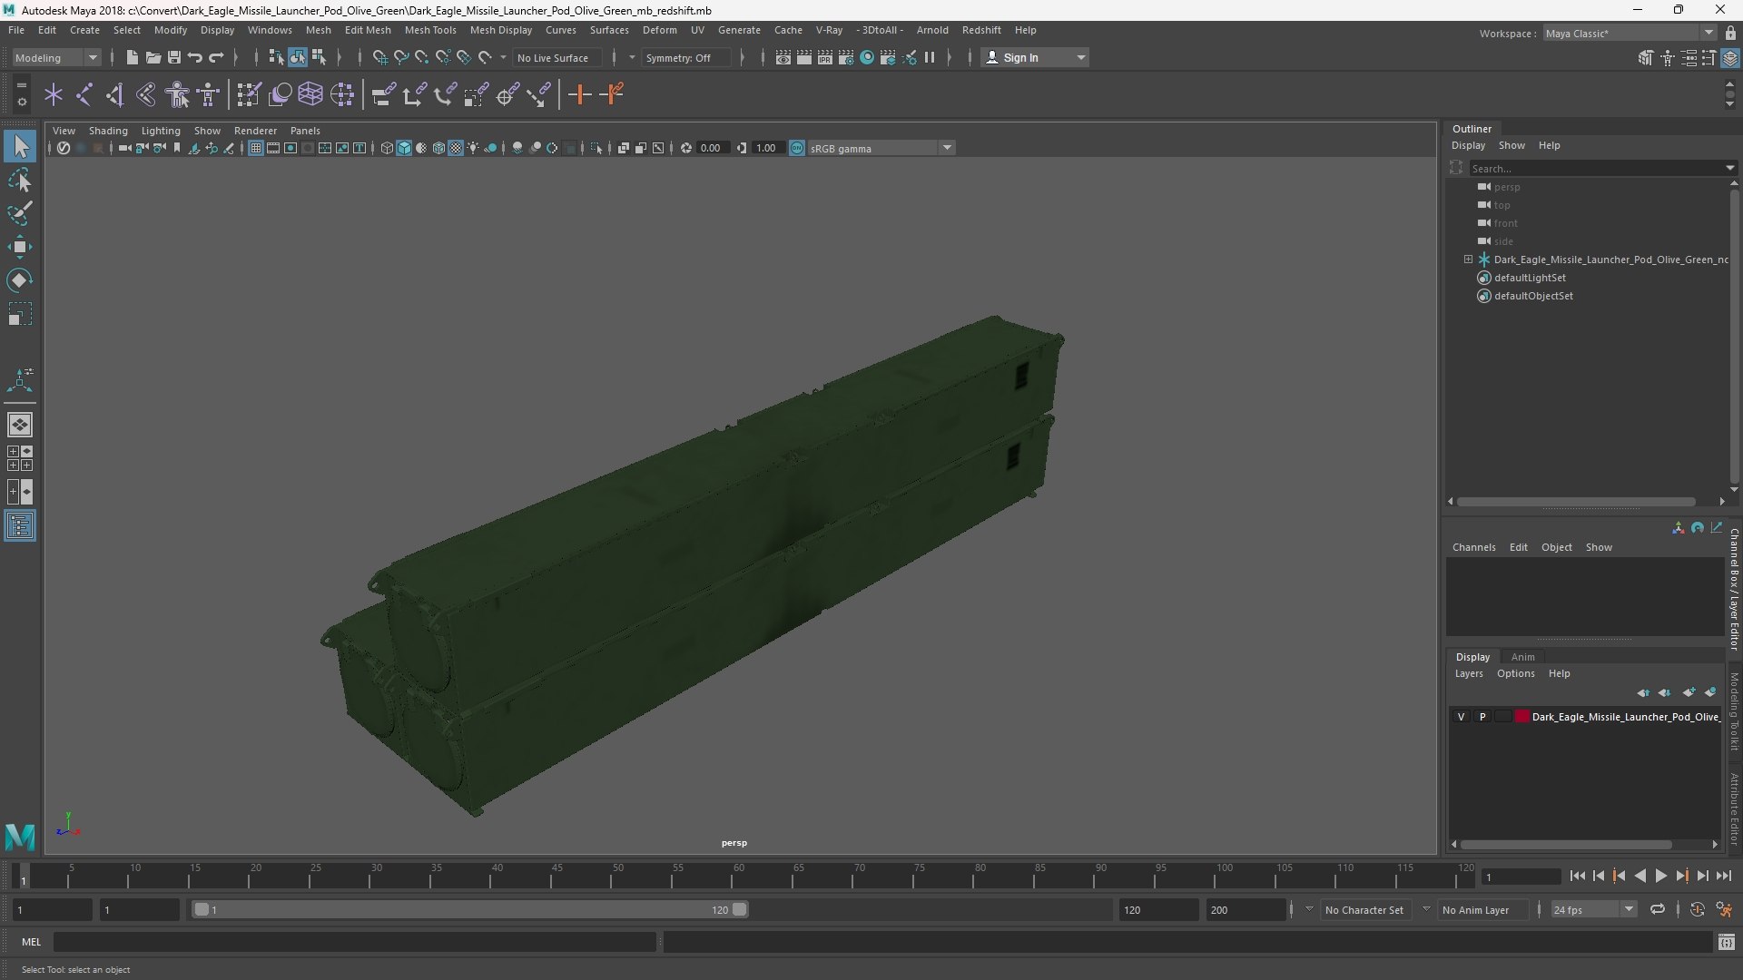
Task: Save the scene with floppy disk icon
Action: (173, 57)
